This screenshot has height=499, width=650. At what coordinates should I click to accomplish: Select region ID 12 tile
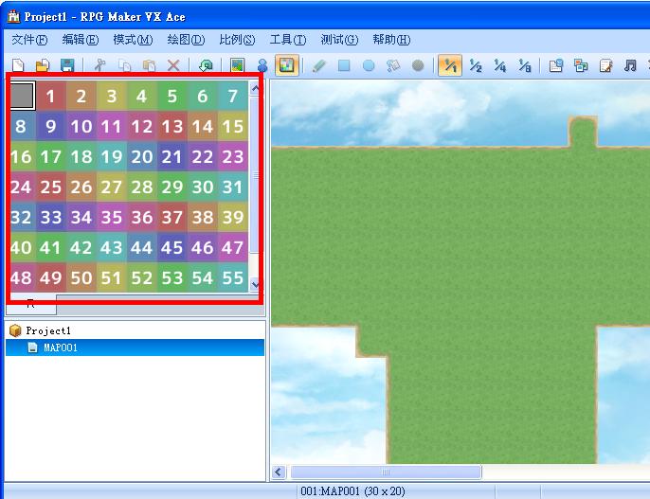click(142, 126)
